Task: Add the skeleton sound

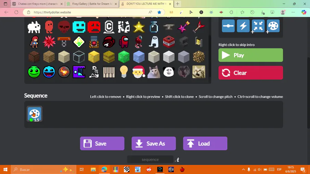Action: click(x=94, y=72)
